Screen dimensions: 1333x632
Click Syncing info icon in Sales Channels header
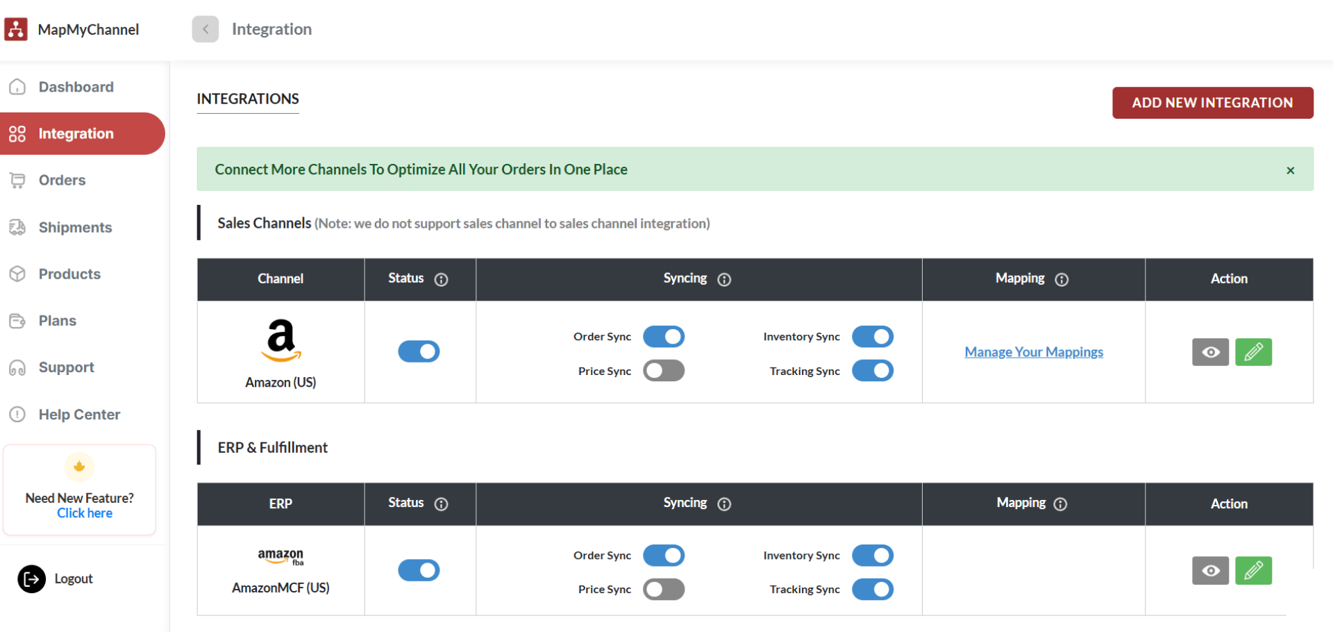724,279
